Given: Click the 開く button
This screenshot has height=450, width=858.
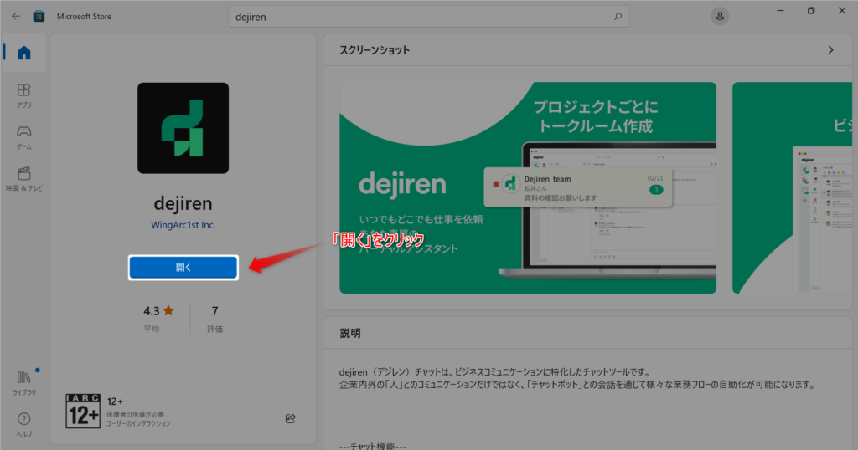Looking at the screenshot, I should 183,268.
